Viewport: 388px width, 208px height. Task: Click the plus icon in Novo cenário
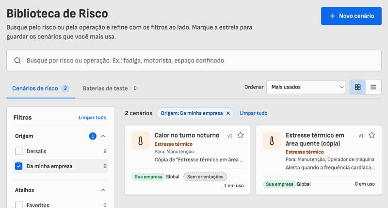332,16
